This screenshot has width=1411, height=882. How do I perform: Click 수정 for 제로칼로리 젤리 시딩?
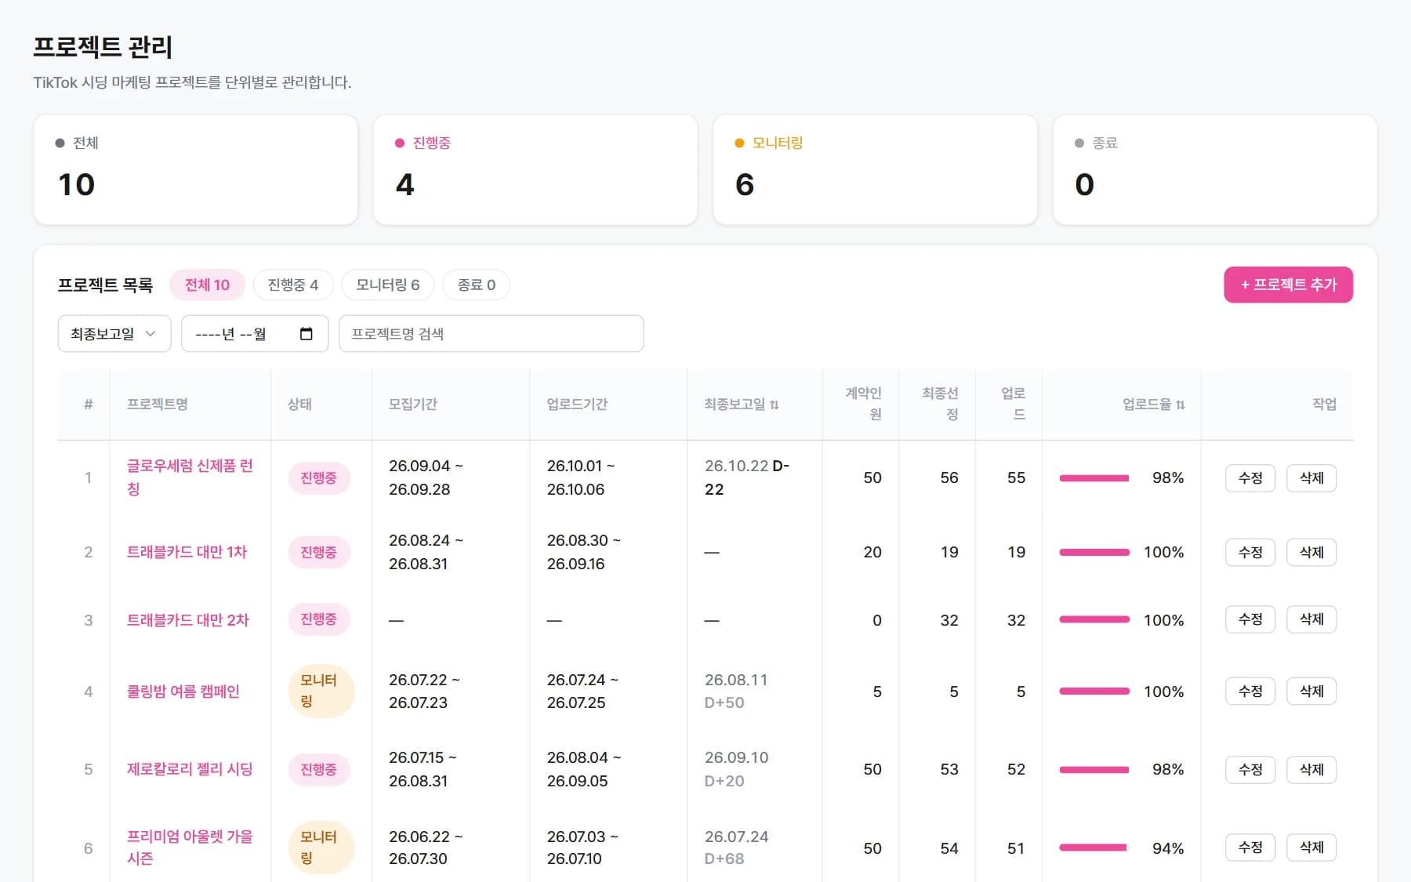(x=1250, y=770)
